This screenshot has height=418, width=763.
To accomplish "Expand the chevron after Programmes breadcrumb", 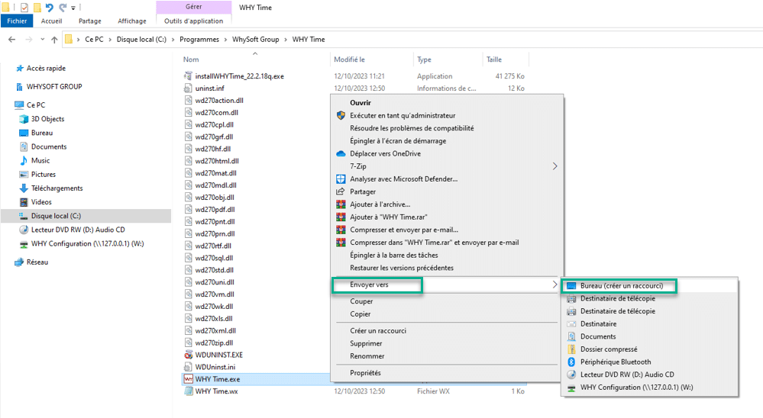I will click(x=226, y=40).
